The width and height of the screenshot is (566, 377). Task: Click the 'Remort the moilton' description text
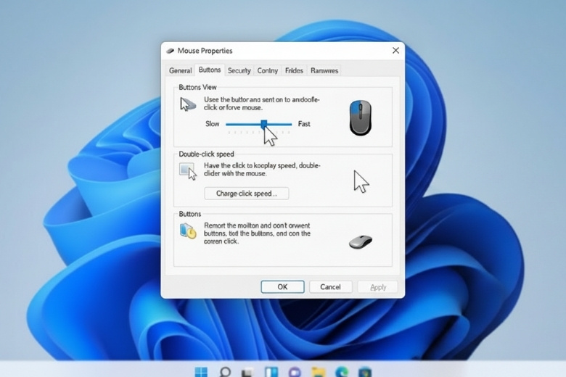(257, 233)
